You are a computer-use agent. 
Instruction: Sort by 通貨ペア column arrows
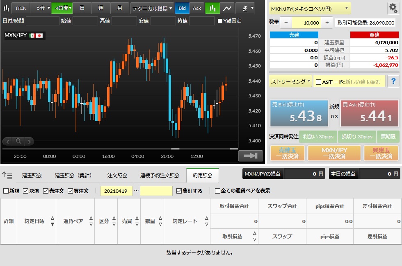pyautogui.click(x=91, y=221)
